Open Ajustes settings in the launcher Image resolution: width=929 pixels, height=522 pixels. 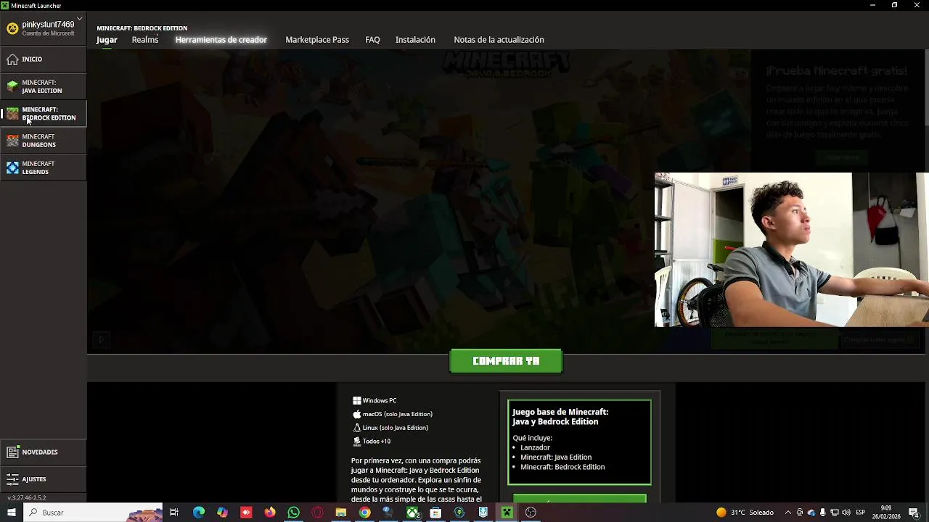point(43,479)
